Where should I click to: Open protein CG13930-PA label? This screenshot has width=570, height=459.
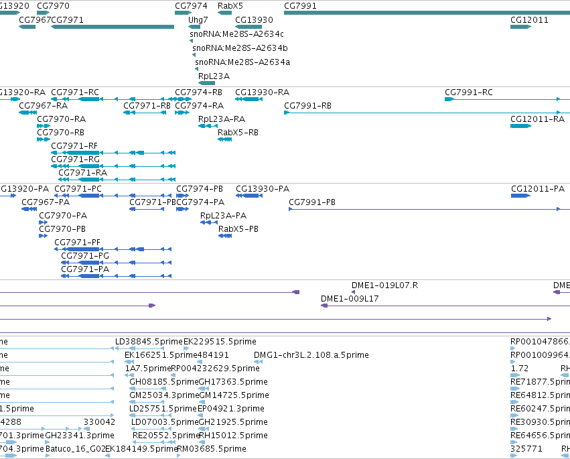[263, 189]
